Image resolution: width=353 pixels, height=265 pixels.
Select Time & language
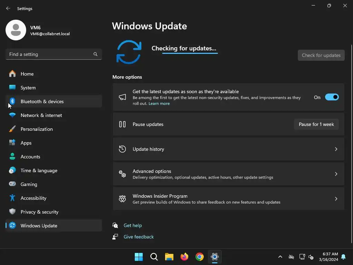coord(53,170)
